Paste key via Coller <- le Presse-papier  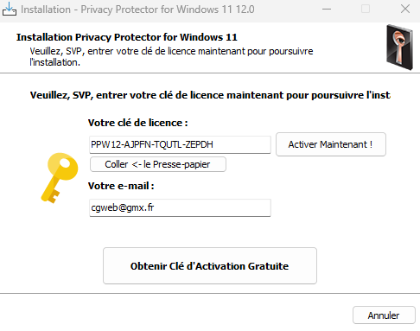tap(158, 164)
